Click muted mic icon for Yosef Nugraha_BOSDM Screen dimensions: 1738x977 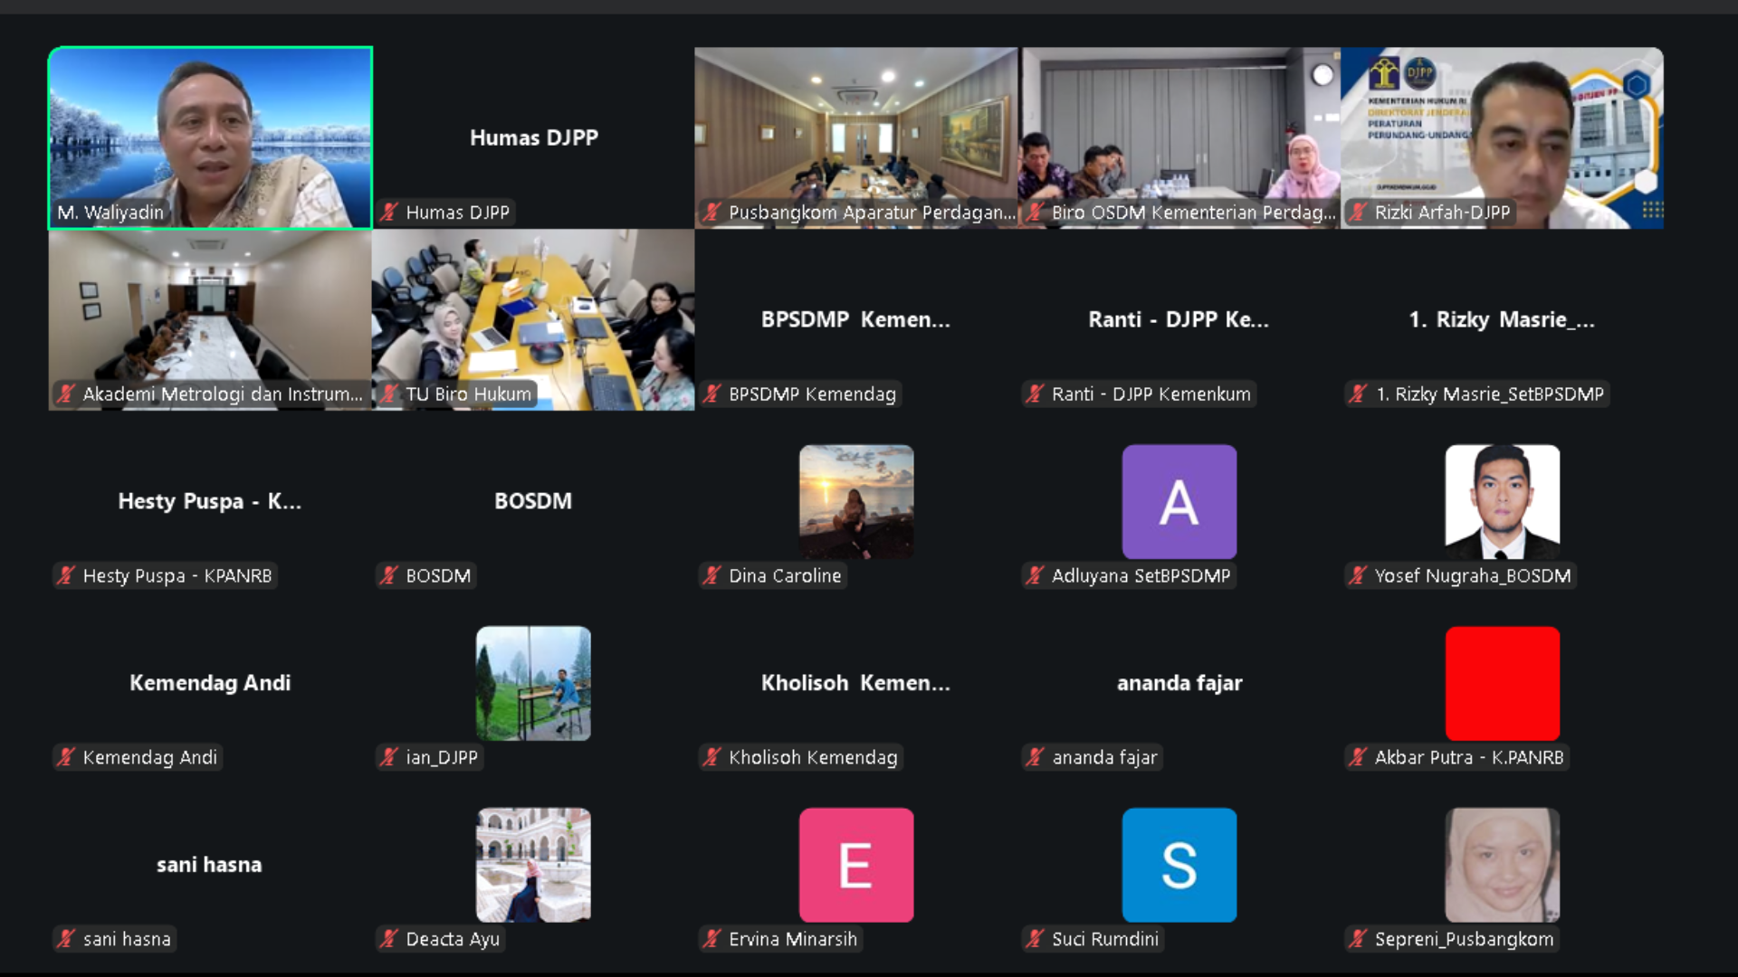pyautogui.click(x=1358, y=575)
